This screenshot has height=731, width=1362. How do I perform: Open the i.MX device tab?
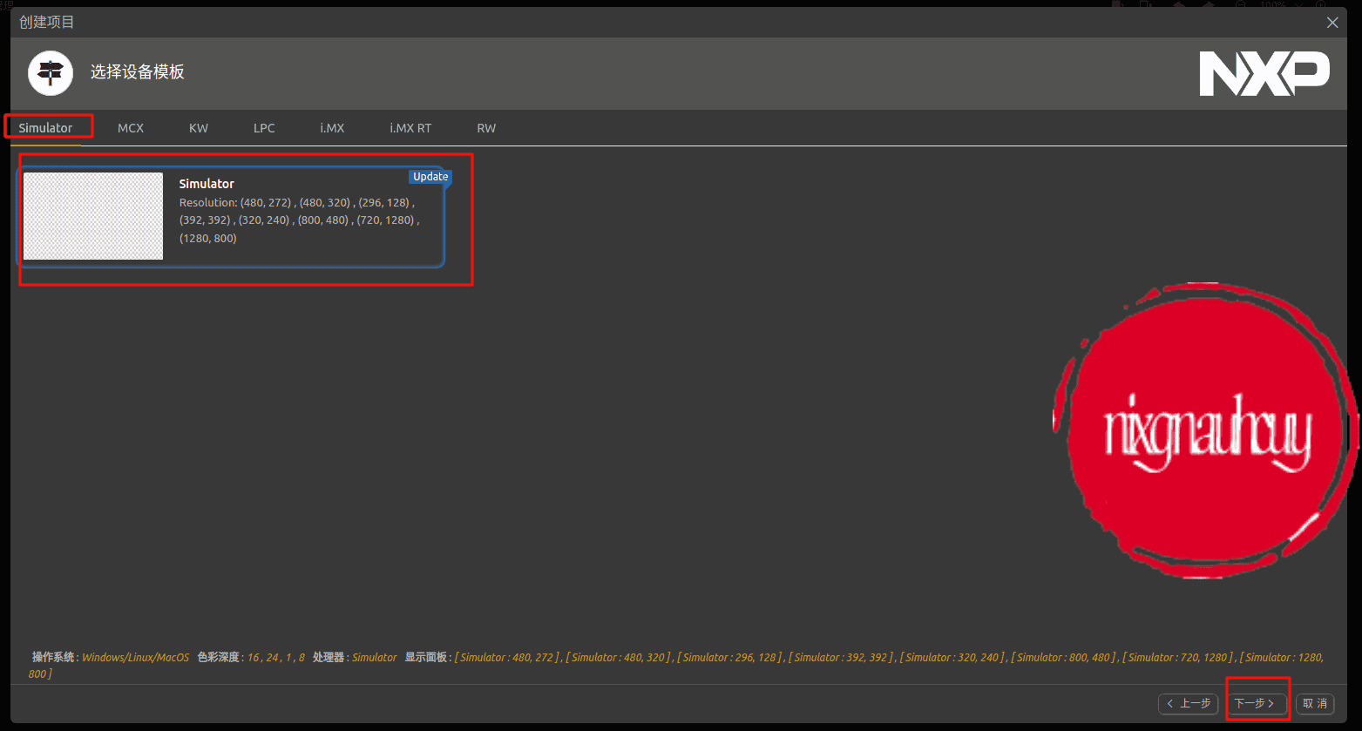tap(332, 127)
